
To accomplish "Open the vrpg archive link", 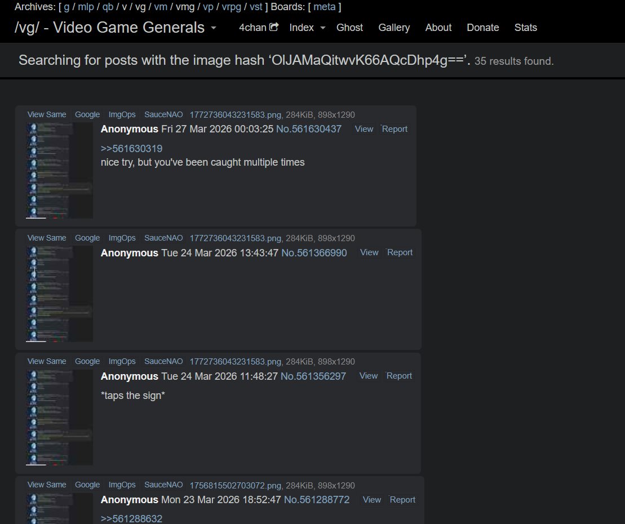I will [231, 7].
